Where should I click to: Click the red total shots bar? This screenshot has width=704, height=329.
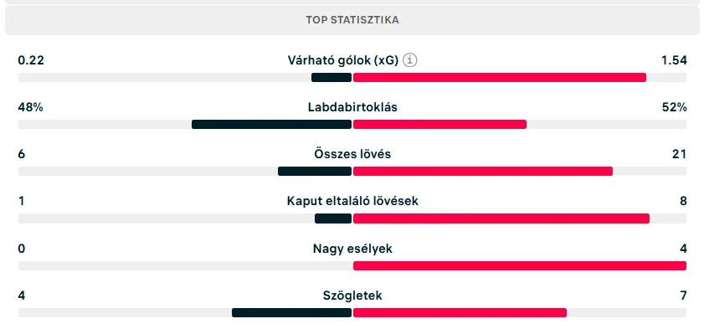483,172
